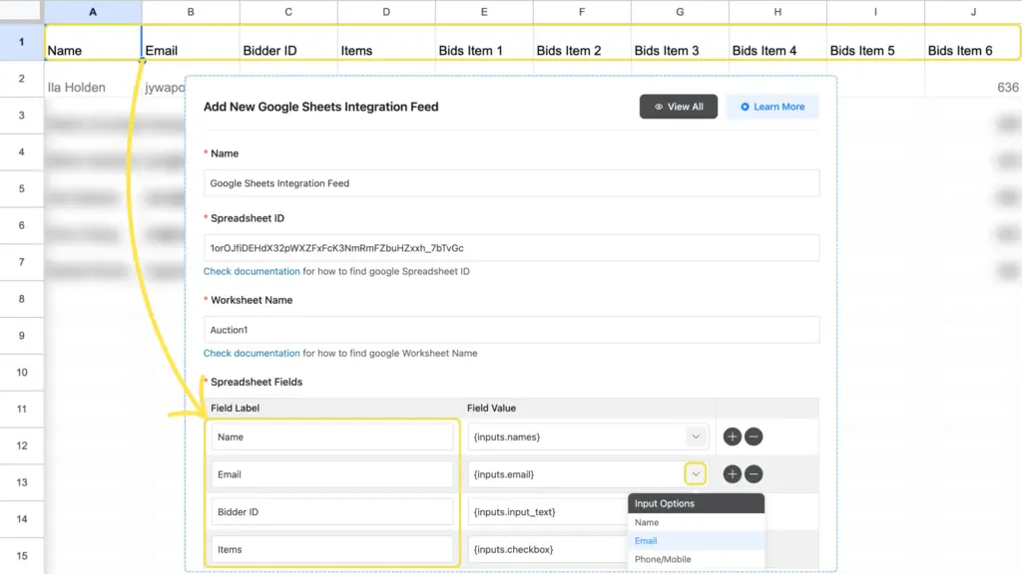Click the Email field label input

332,474
